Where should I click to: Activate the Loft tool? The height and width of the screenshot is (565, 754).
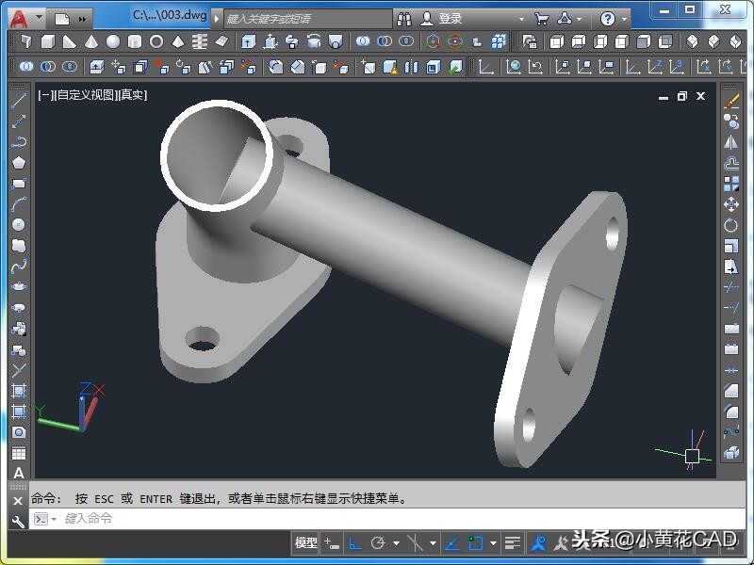coord(336,41)
